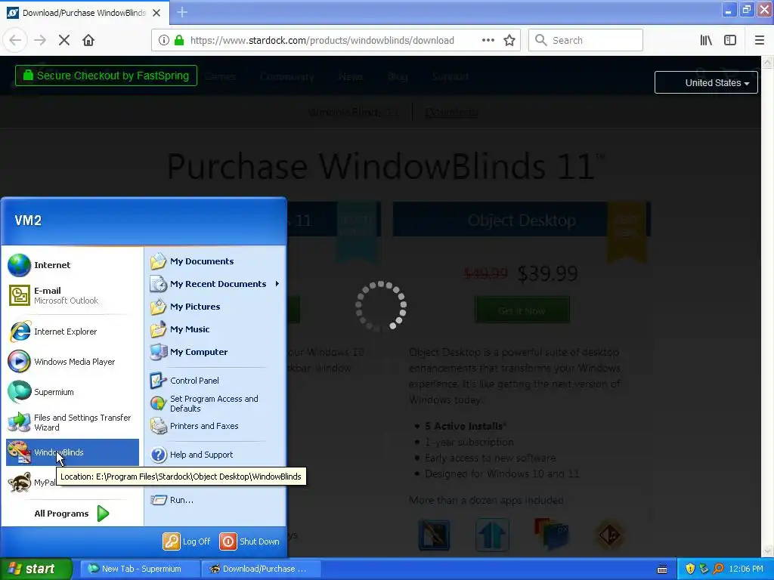Viewport: 774px width, 580px height.
Task: Click Object Desktop Get It Now button
Action: point(522,310)
